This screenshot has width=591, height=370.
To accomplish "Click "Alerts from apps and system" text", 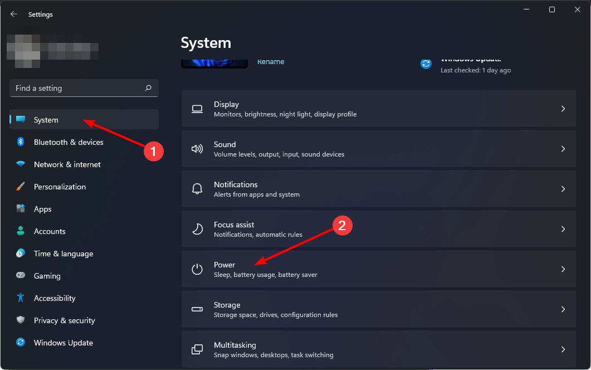I will point(257,194).
